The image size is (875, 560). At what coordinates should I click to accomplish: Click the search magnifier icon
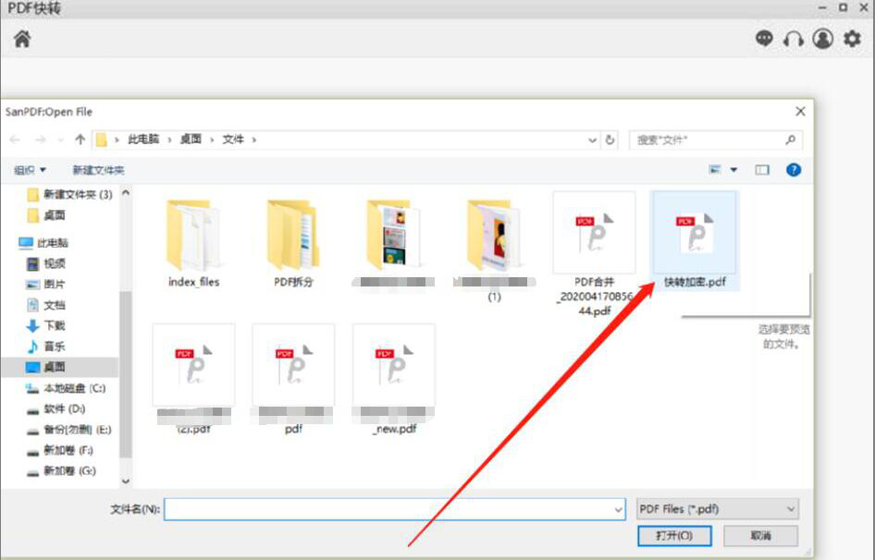point(790,140)
